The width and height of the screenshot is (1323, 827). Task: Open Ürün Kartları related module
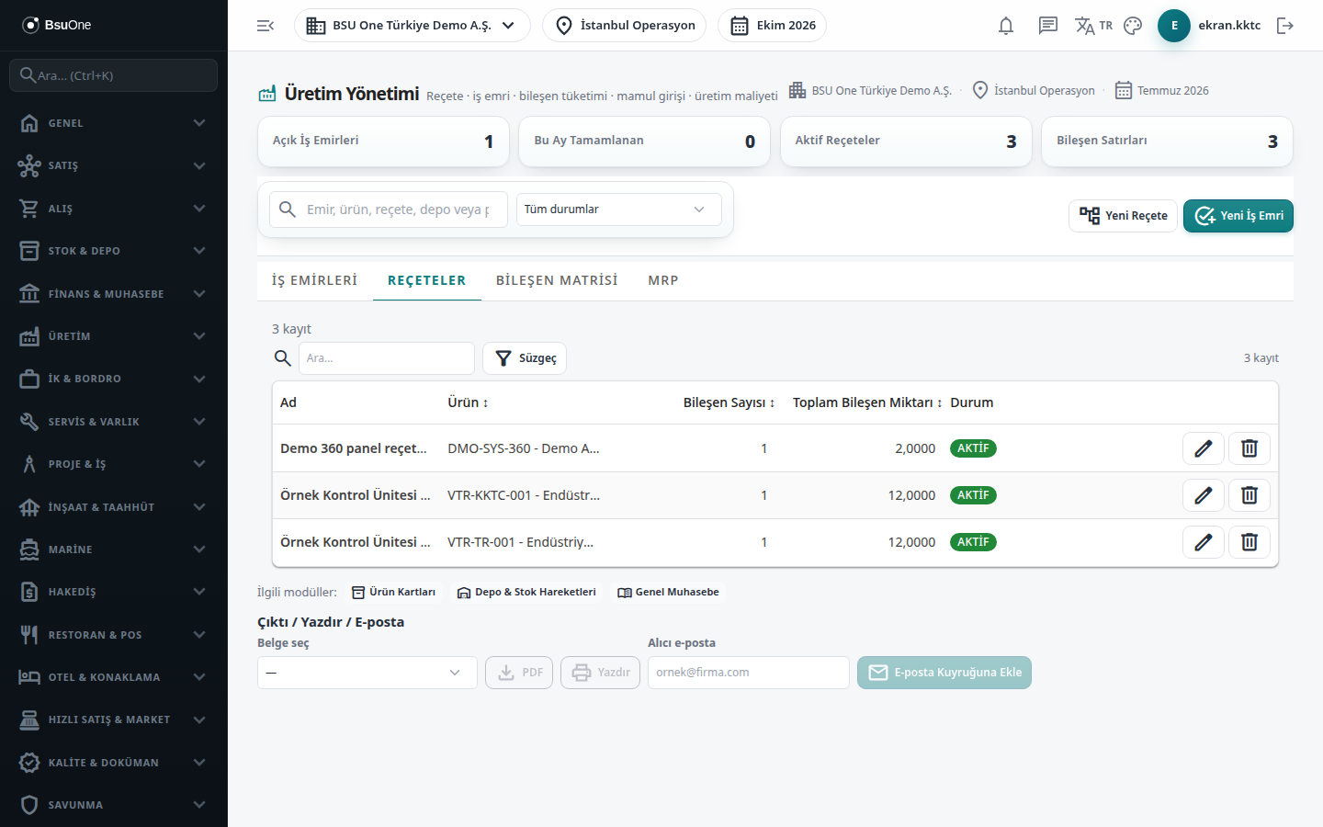(x=394, y=593)
